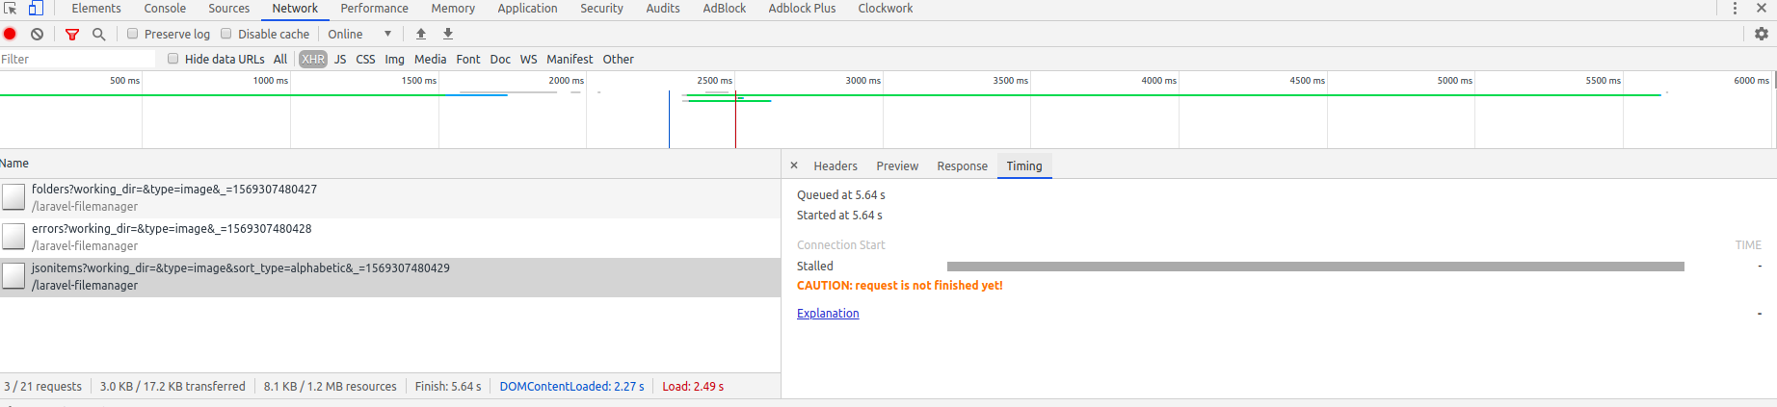Open the AdBlock tab
The height and width of the screenshot is (407, 1777).
click(x=725, y=8)
